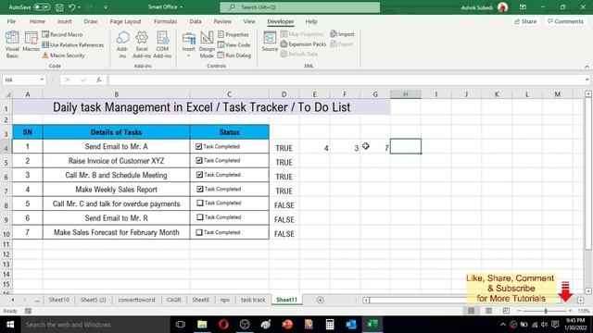This screenshot has height=333, width=593.
Task: Uncheck Task Completed for Weekly Sales Report
Action: (200, 189)
